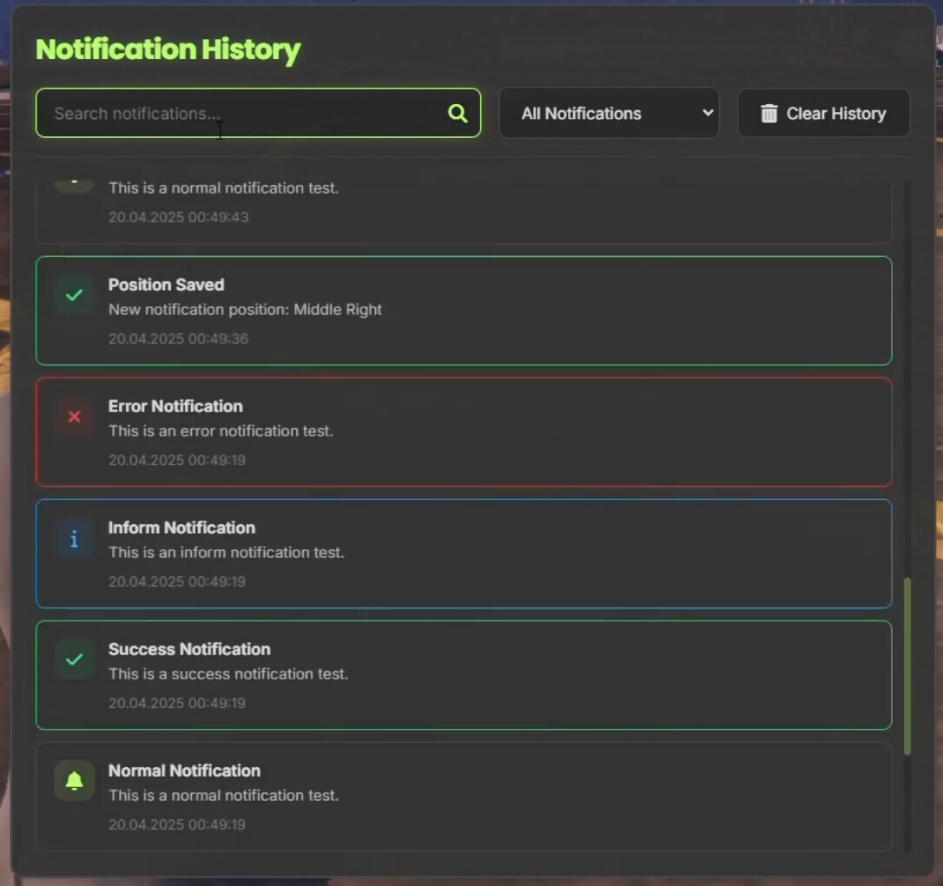Click 'This is an inform notification test.'
Viewport: 943px width, 886px height.
pos(226,553)
